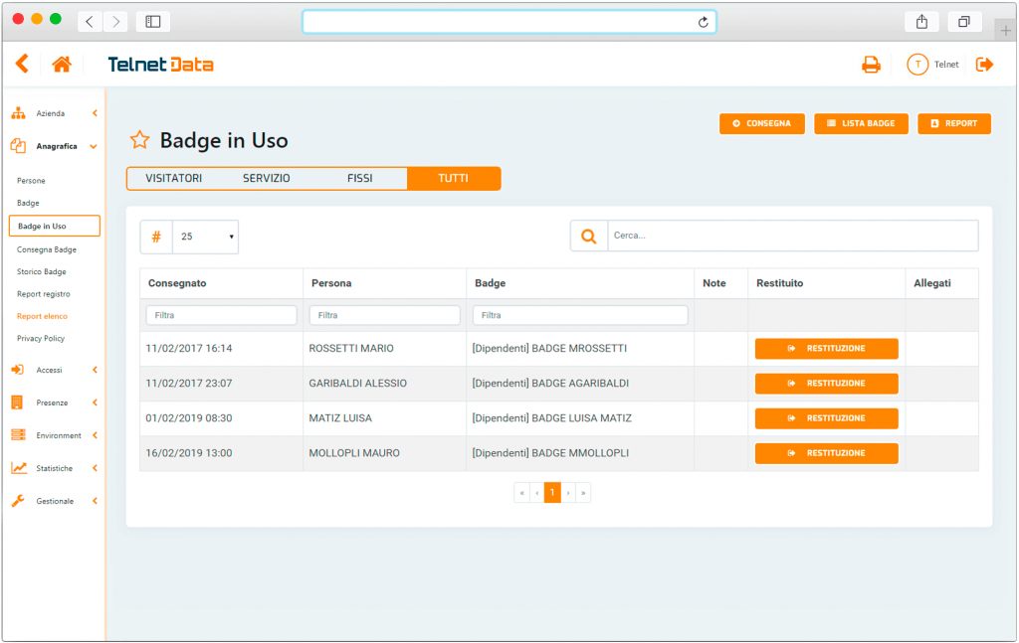The height and width of the screenshot is (643, 1019).
Task: Click the Environment sidebar icon
Action: 18,434
